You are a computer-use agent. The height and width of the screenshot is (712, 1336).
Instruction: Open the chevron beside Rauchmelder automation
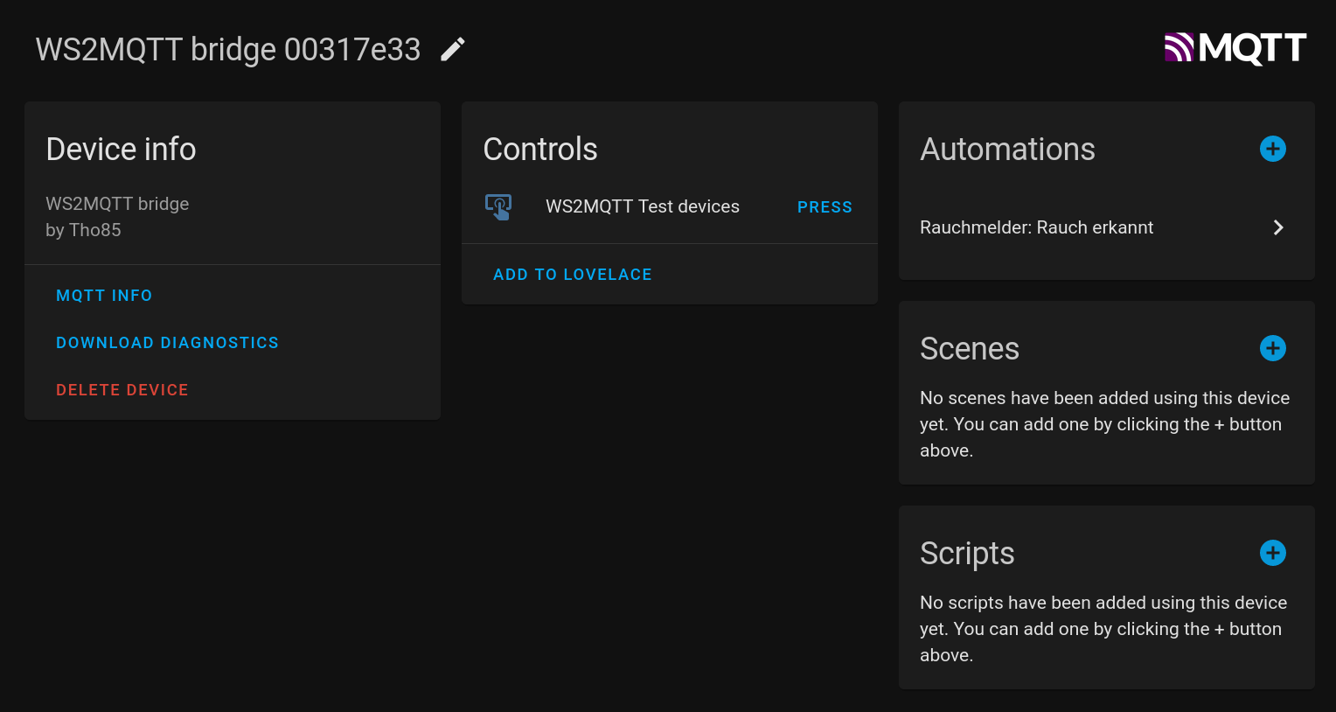pos(1278,227)
